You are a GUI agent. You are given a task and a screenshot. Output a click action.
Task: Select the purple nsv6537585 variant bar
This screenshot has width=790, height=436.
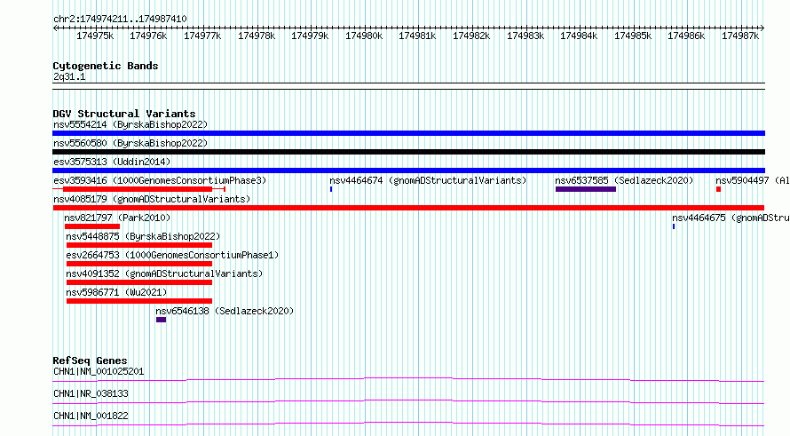click(x=586, y=189)
